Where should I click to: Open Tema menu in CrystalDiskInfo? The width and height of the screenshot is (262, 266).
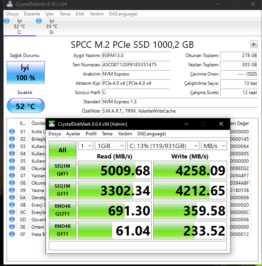[65, 14]
